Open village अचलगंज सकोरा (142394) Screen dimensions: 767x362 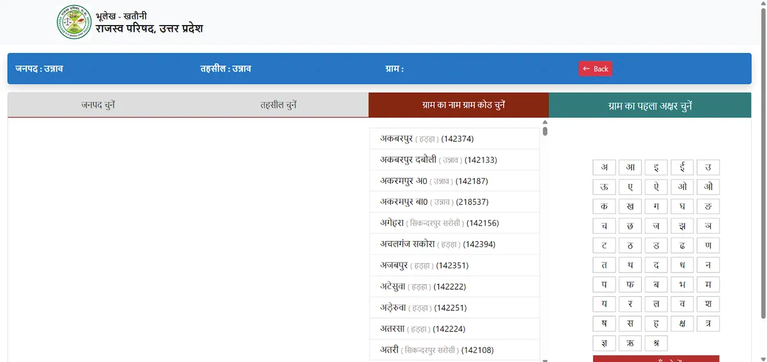coord(437,244)
